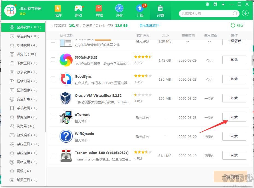
Task: Click the 一键卸载 batch uninstall button
Action: (231, 177)
